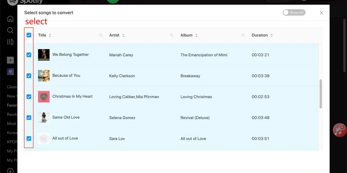Search within Title column magnifier

click(x=101, y=35)
